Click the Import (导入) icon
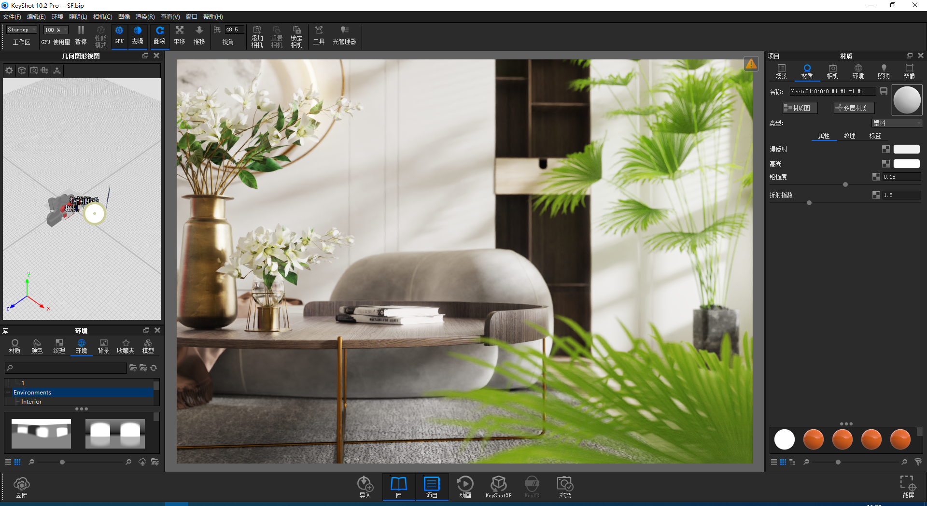927x506 pixels. coord(365,486)
